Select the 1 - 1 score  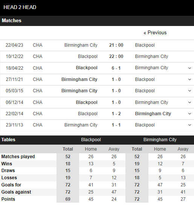(116, 125)
